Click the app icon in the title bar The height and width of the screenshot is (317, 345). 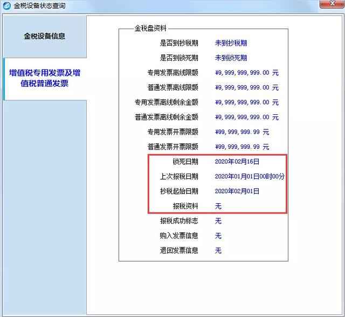tap(6, 5)
